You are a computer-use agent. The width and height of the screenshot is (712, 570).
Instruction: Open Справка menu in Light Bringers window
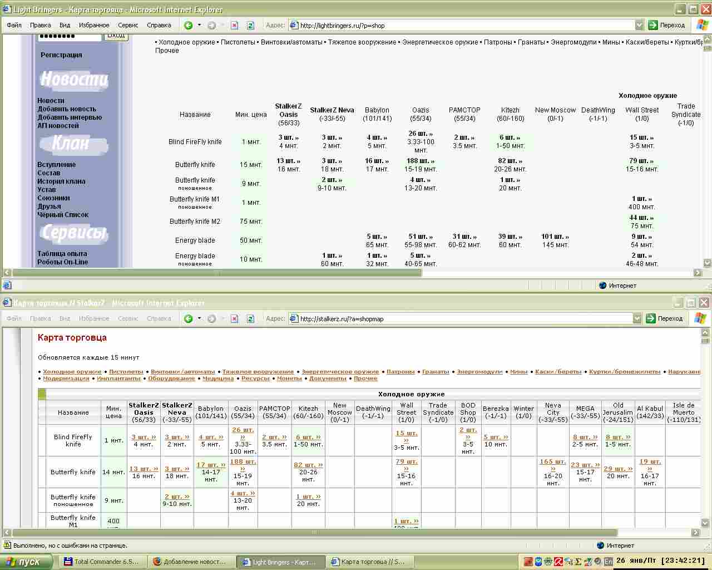tap(159, 25)
